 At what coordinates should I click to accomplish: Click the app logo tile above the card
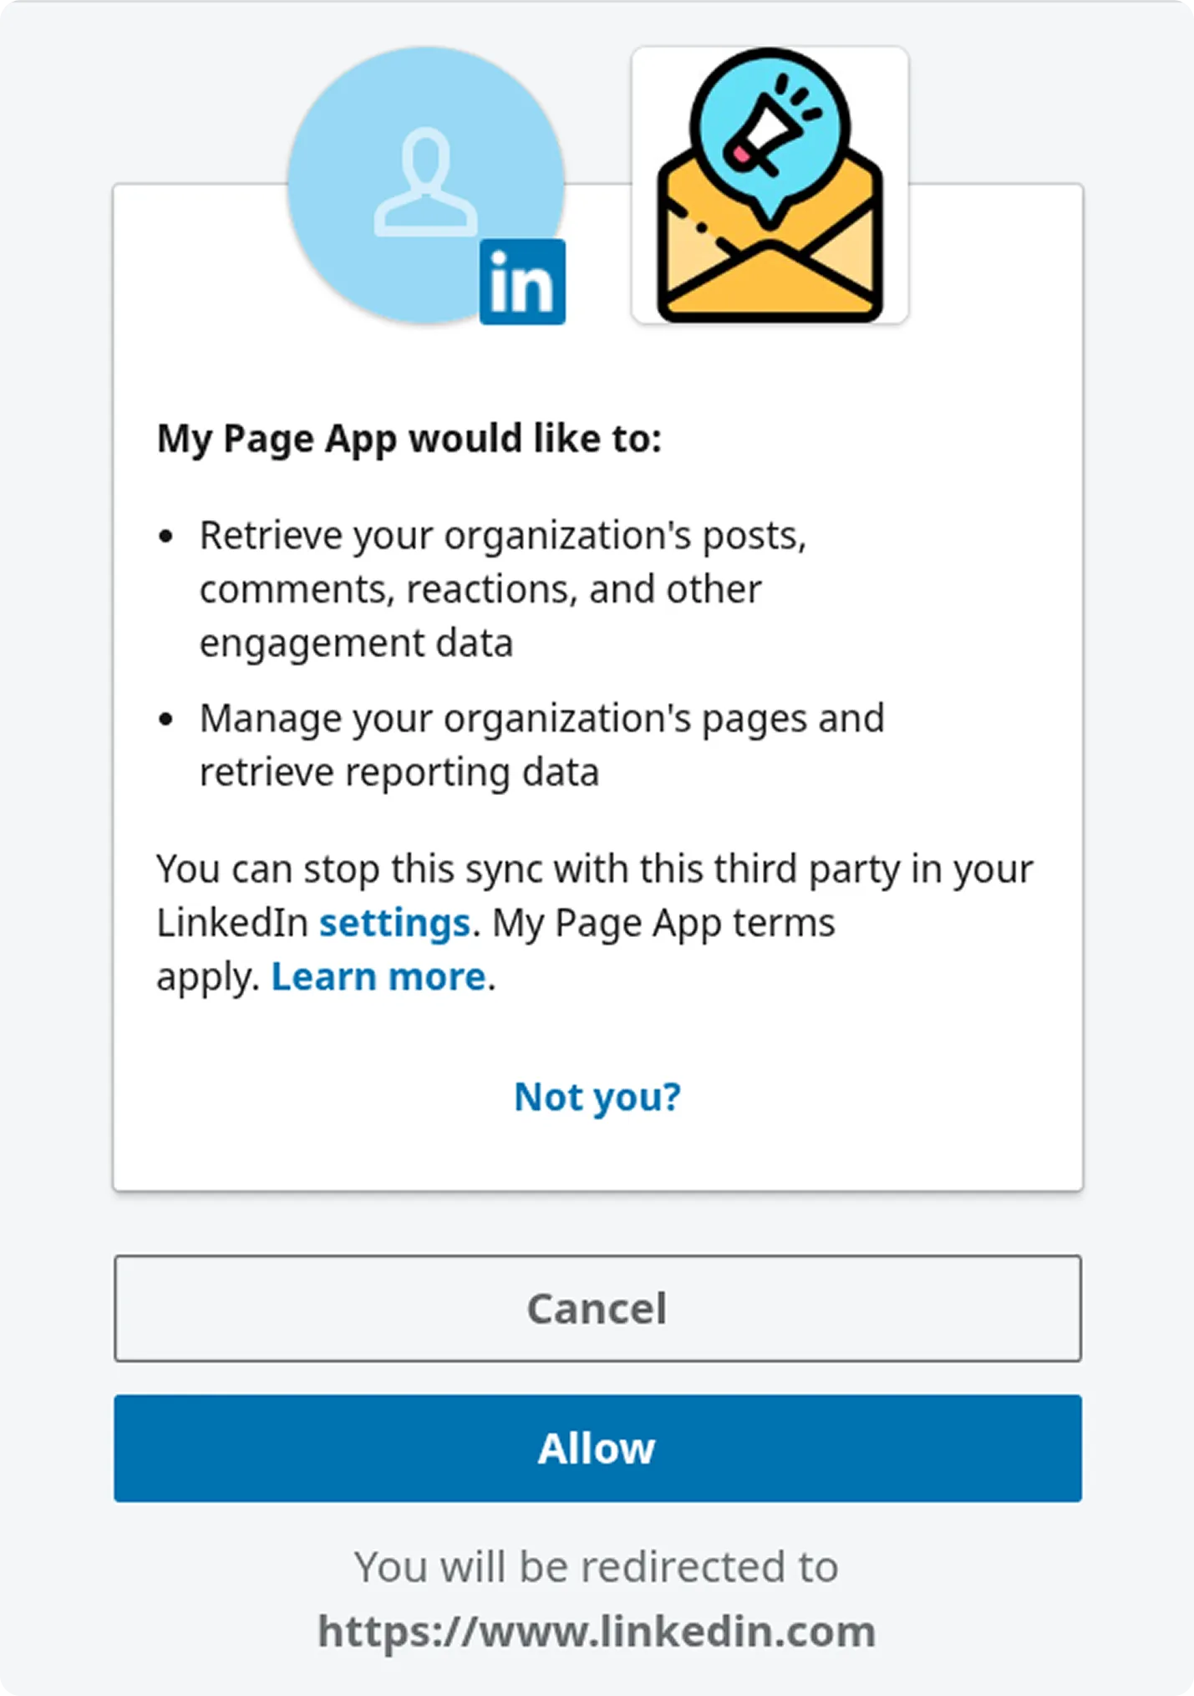(x=770, y=184)
